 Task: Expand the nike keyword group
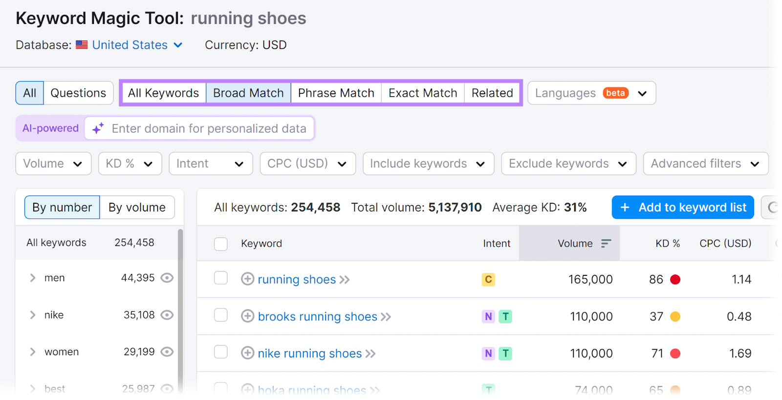click(x=33, y=315)
